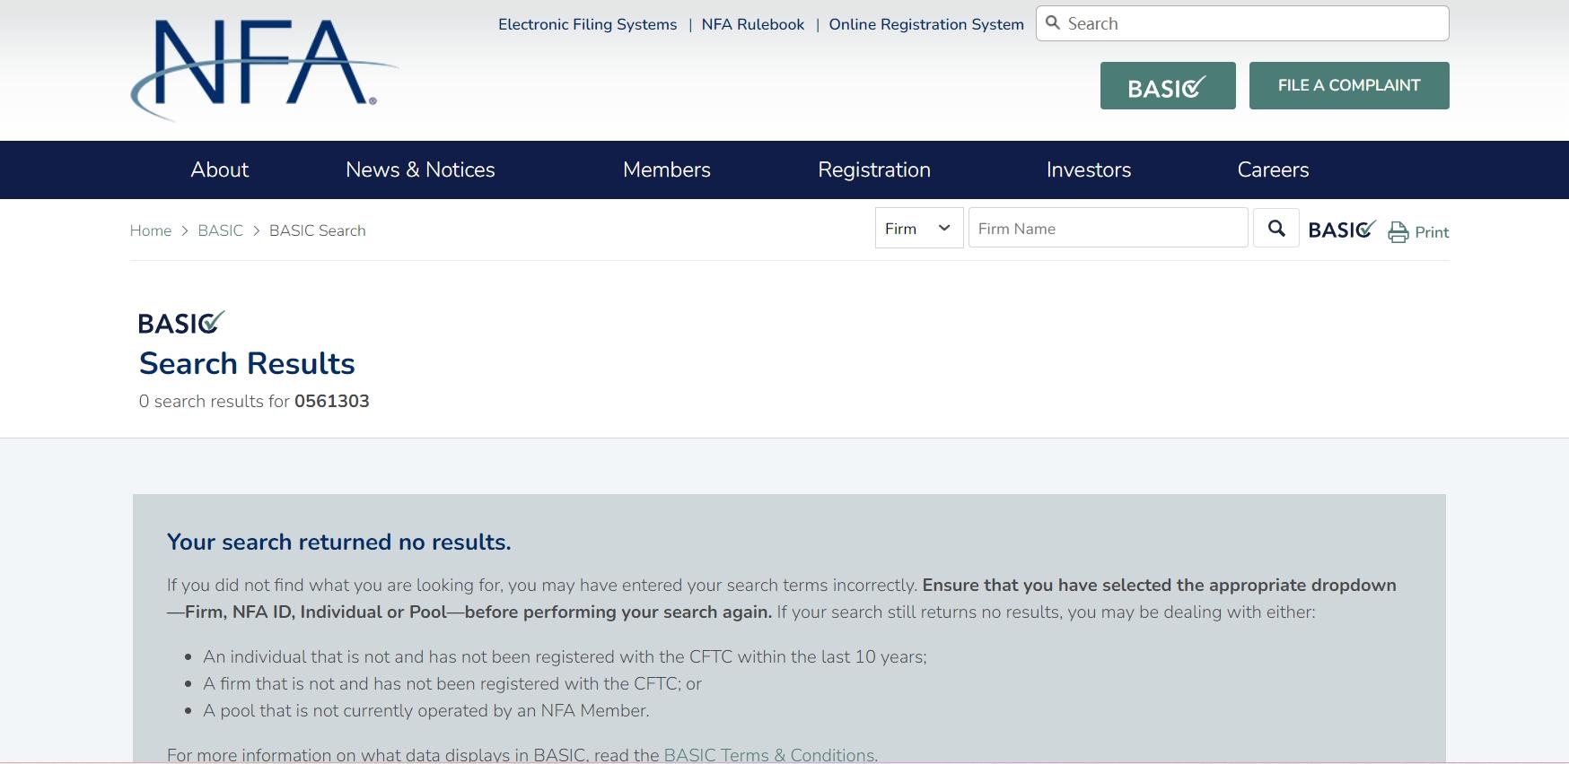The width and height of the screenshot is (1569, 764).
Task: Open the Registration menu
Action: (874, 169)
